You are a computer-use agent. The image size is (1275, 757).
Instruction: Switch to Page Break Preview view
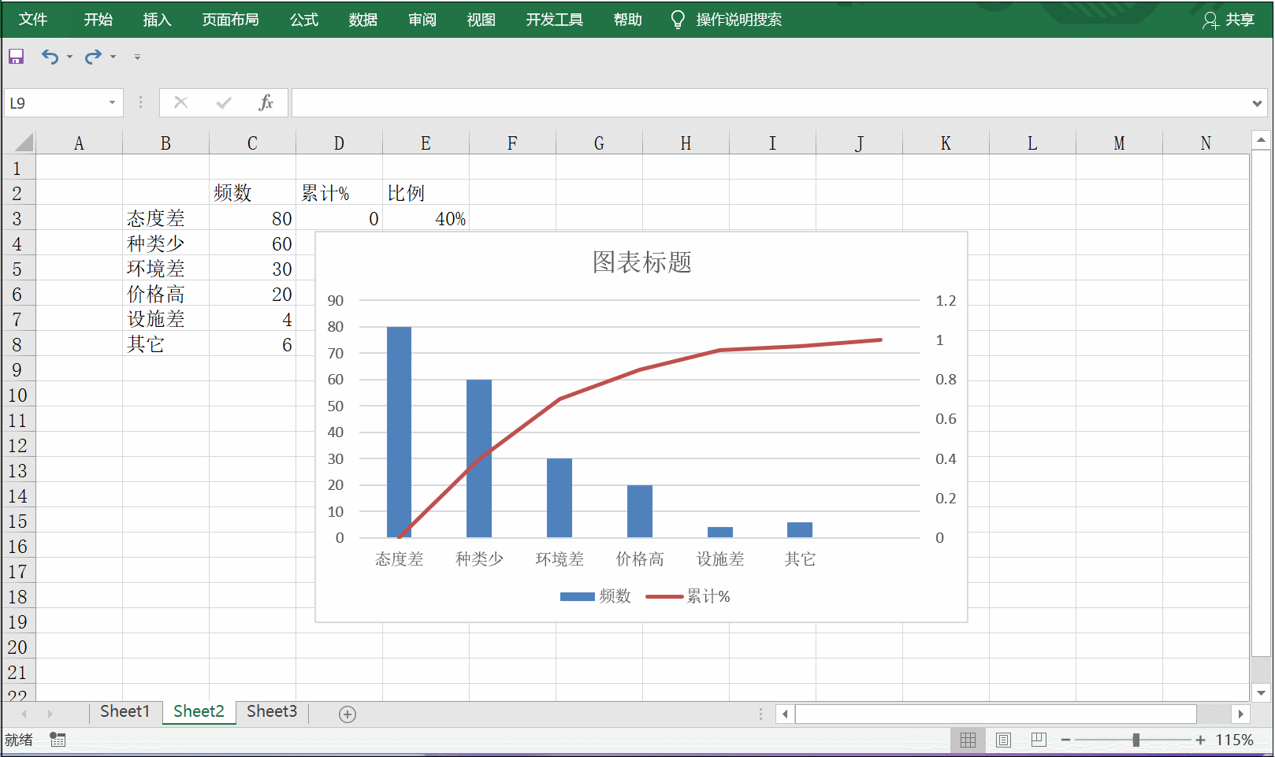tap(1039, 740)
